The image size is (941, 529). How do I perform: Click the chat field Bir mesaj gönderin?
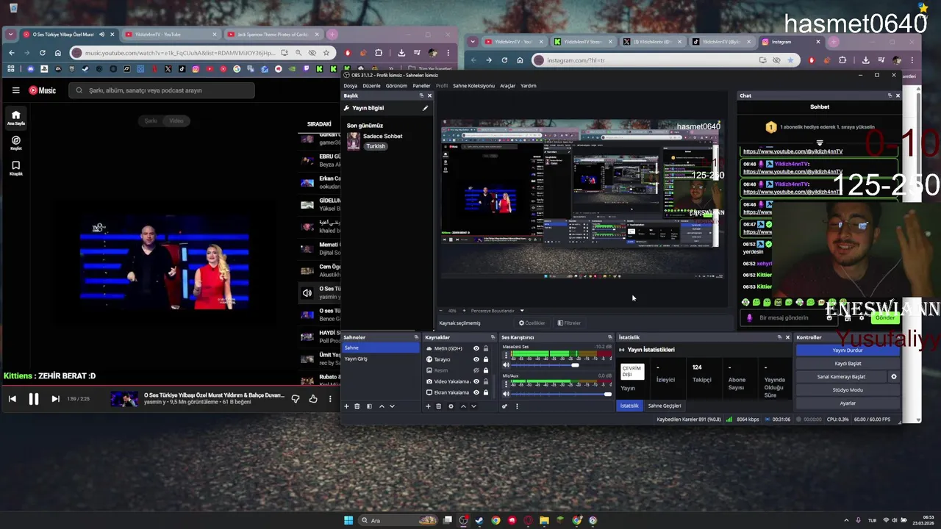[788, 318]
